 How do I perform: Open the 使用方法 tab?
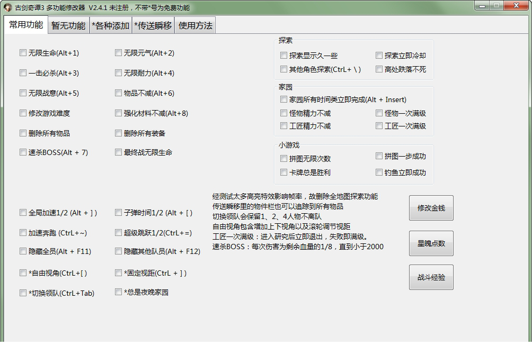tap(195, 26)
